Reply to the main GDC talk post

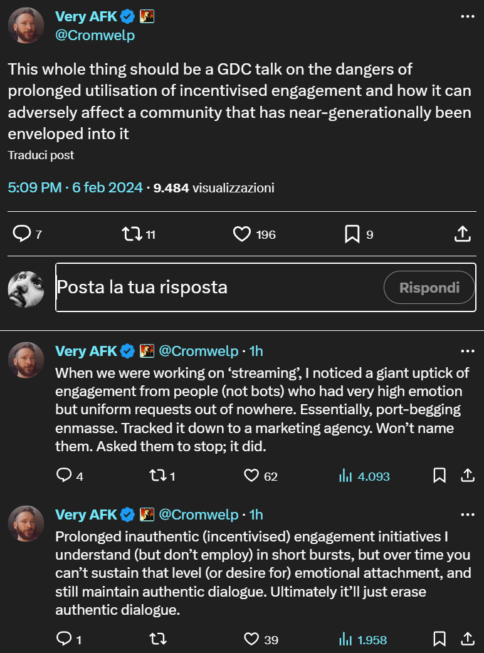click(22, 234)
